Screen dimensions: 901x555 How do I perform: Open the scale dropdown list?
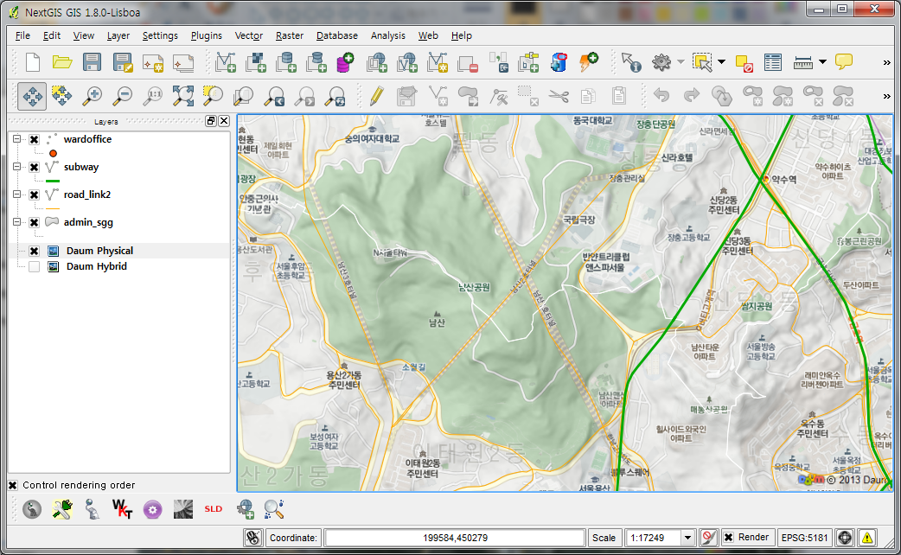pos(686,537)
